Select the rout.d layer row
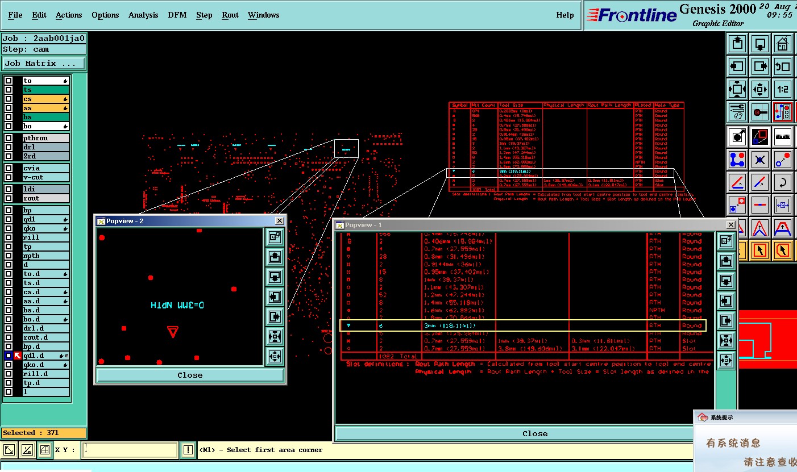 coord(46,337)
